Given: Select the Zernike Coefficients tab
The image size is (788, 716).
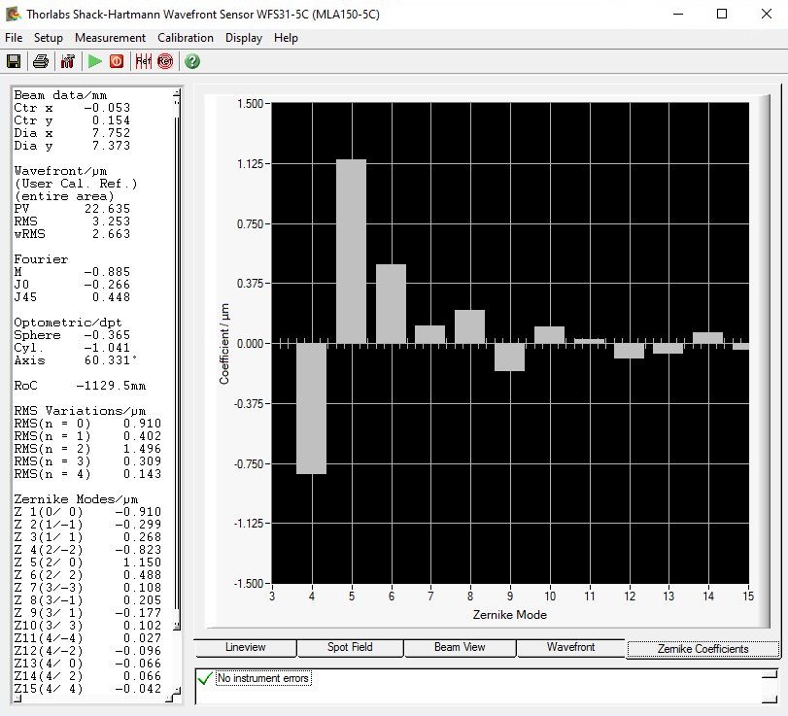Looking at the screenshot, I should click(703, 649).
